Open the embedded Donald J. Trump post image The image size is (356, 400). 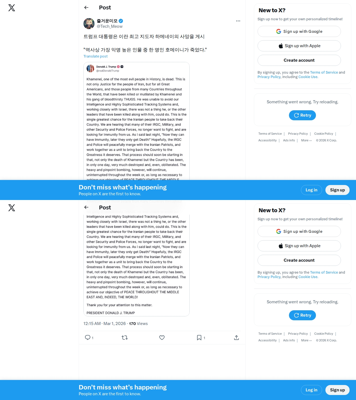[137, 121]
